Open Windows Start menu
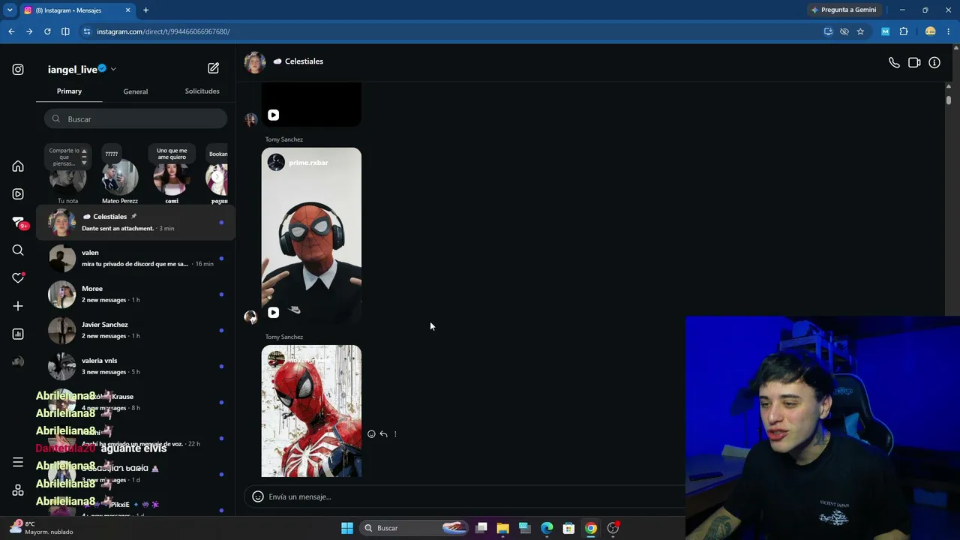This screenshot has width=960, height=540. tap(347, 528)
